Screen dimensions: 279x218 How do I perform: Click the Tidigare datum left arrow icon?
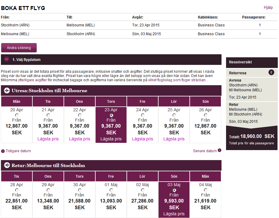(3, 151)
